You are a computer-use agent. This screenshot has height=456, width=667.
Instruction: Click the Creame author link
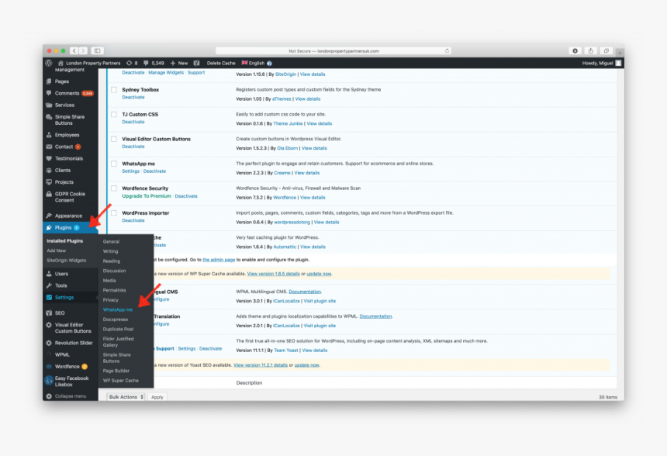[282, 173]
